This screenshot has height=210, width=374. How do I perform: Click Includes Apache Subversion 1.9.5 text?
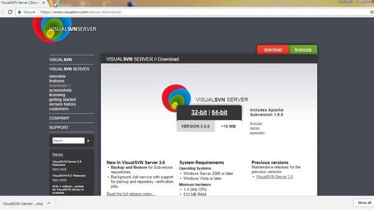[266, 113]
